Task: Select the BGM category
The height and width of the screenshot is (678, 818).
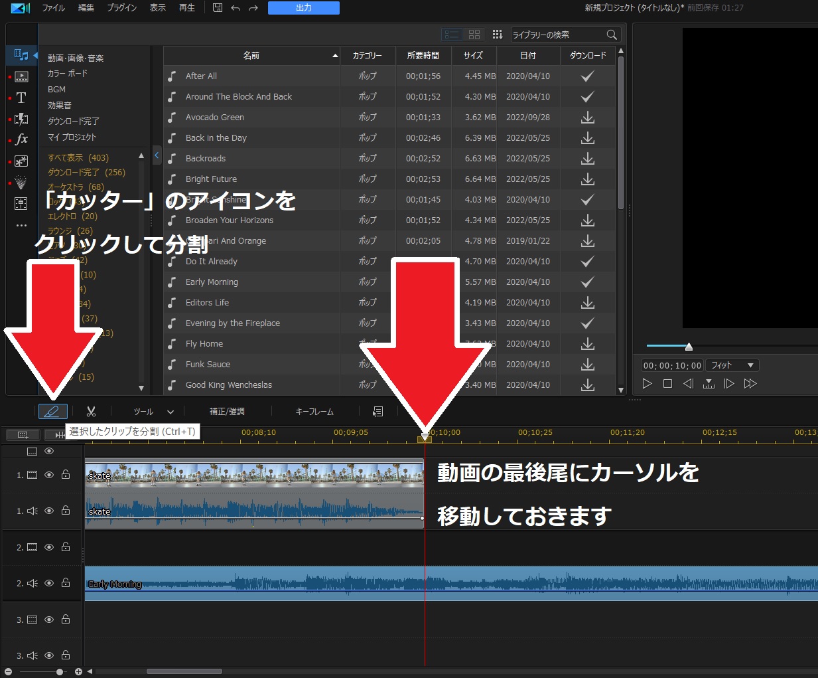Action: 57,90
